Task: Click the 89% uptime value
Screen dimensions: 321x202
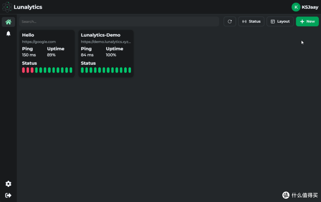Action: tap(51, 55)
